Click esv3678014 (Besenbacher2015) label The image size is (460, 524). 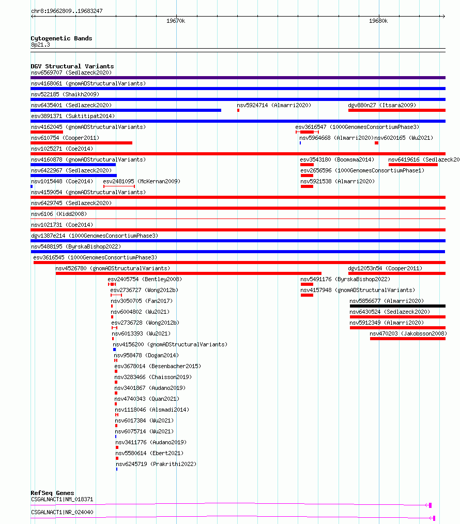click(x=158, y=366)
